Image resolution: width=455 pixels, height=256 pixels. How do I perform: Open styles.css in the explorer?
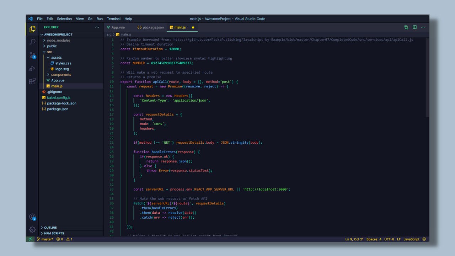[63, 63]
